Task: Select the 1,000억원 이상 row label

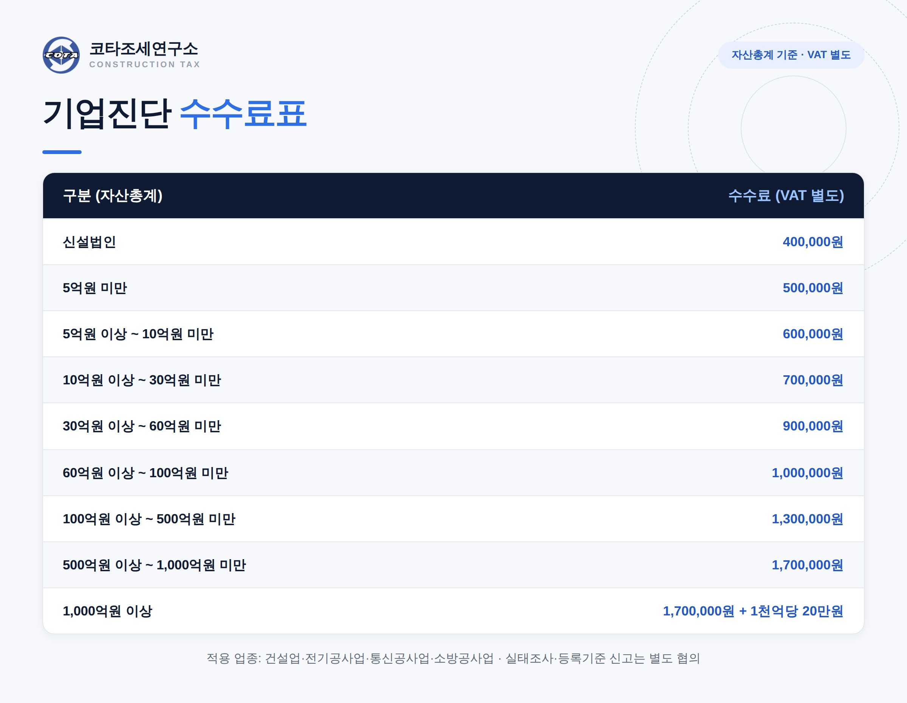Action: tap(108, 611)
